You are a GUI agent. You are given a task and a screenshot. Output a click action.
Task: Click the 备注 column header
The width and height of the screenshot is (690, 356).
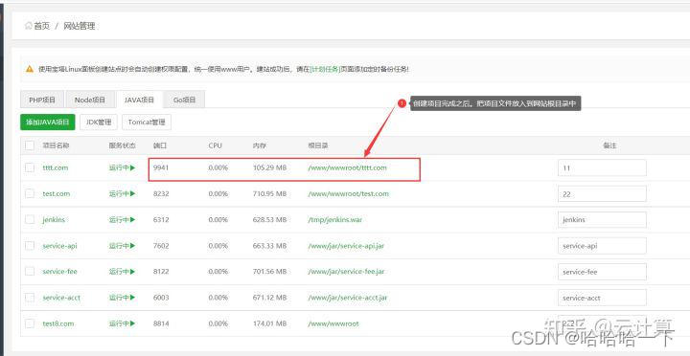click(609, 145)
